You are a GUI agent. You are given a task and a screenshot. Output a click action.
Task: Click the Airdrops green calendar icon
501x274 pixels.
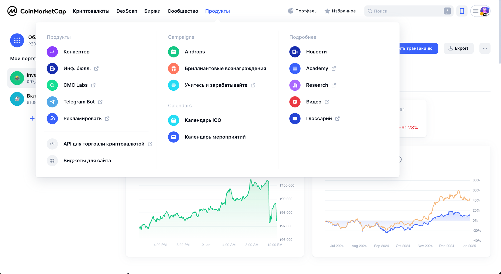click(174, 52)
